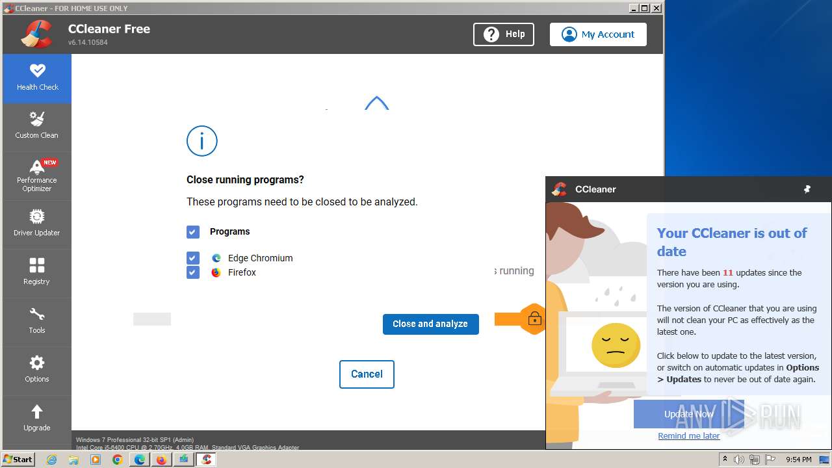Open Driver Updater in the sidebar
Viewport: 832px width, 468px height.
coord(37,225)
